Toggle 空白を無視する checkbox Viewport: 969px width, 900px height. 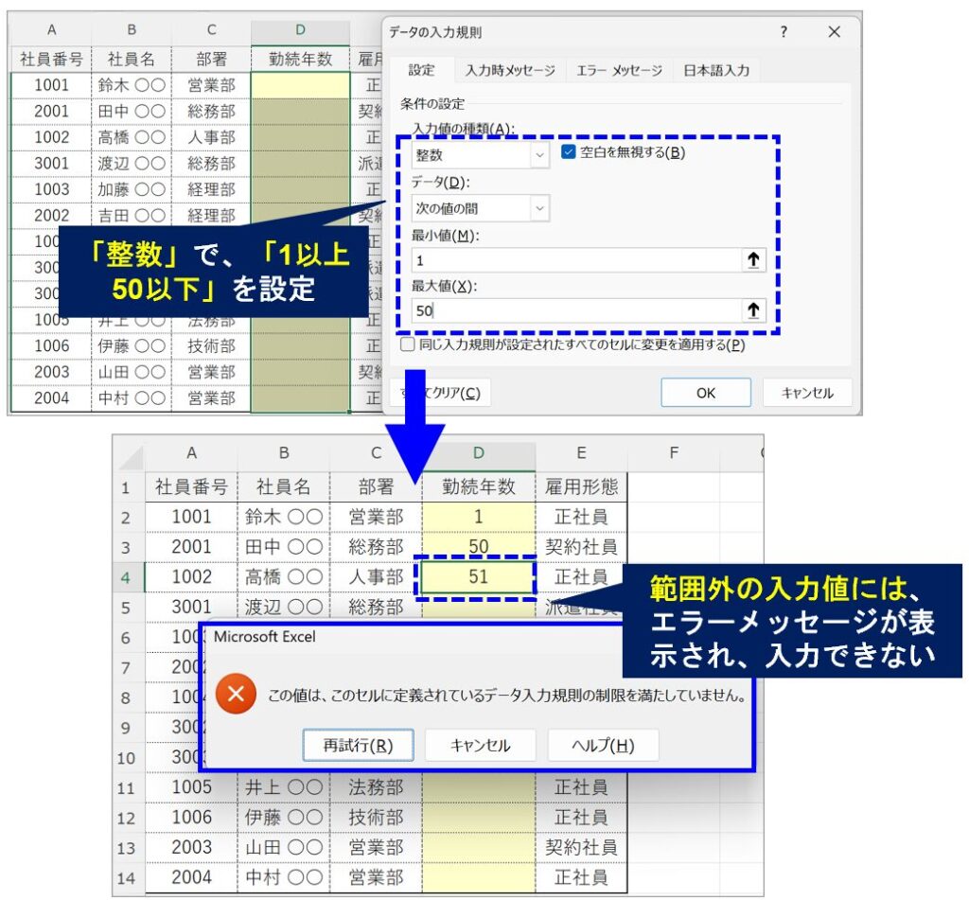point(568,152)
